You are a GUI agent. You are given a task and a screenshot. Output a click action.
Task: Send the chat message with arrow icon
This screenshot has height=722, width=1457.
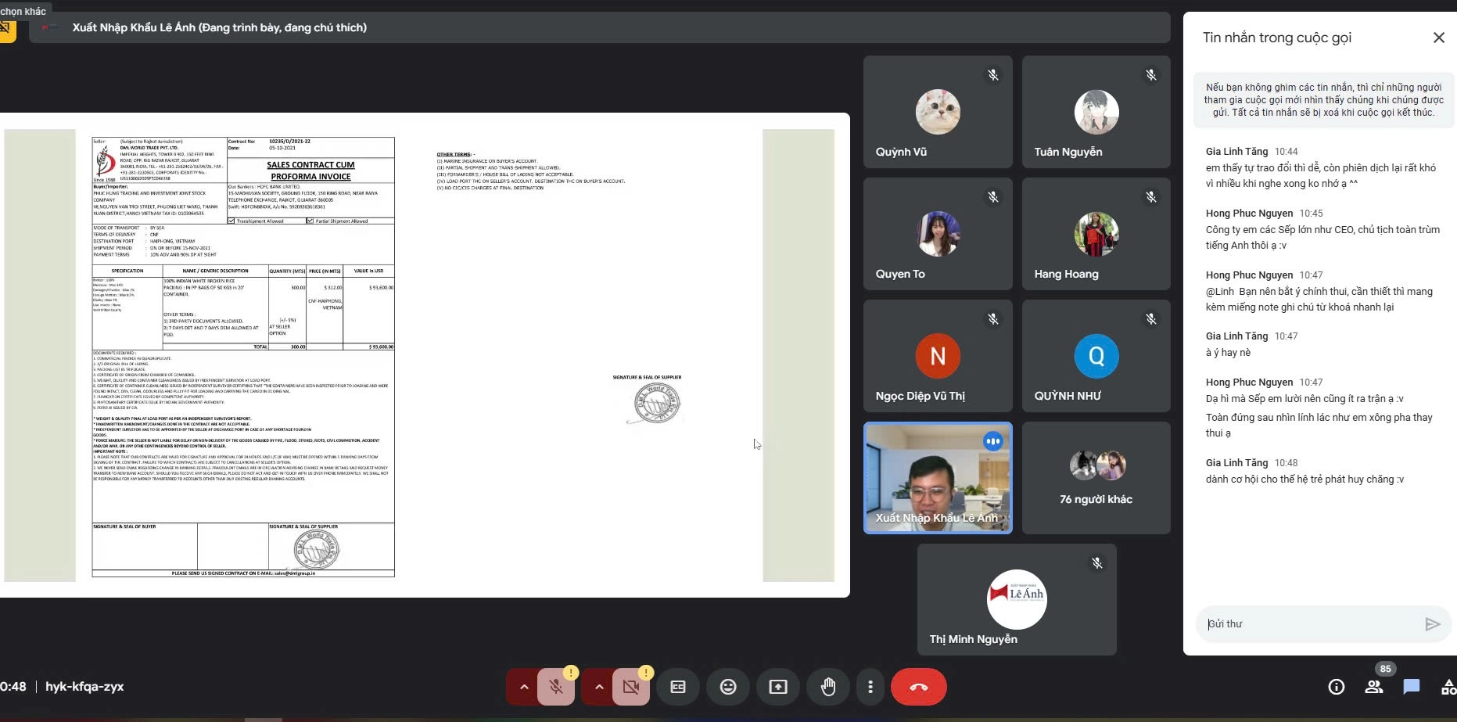coord(1432,623)
